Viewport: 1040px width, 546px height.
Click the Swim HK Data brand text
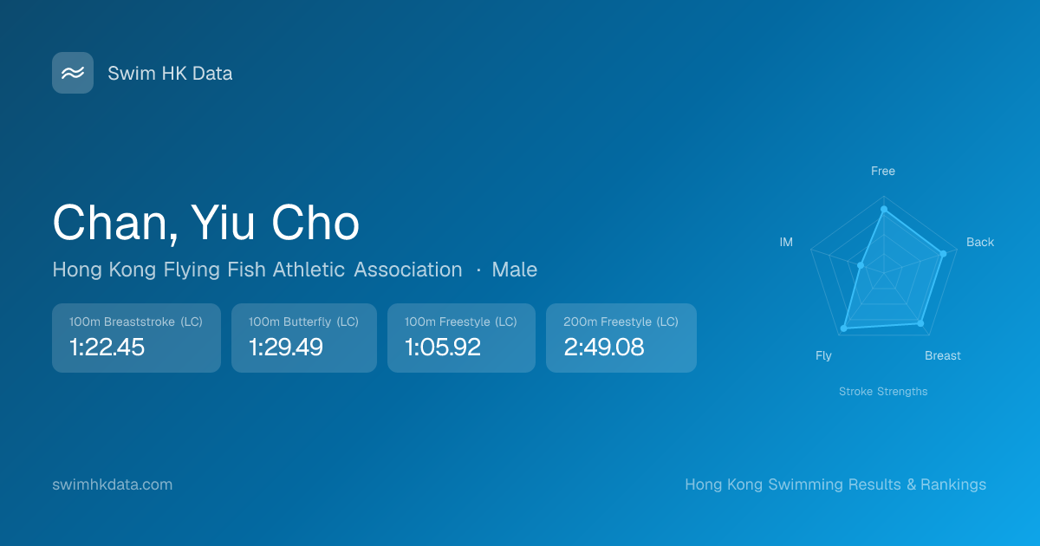(170, 74)
